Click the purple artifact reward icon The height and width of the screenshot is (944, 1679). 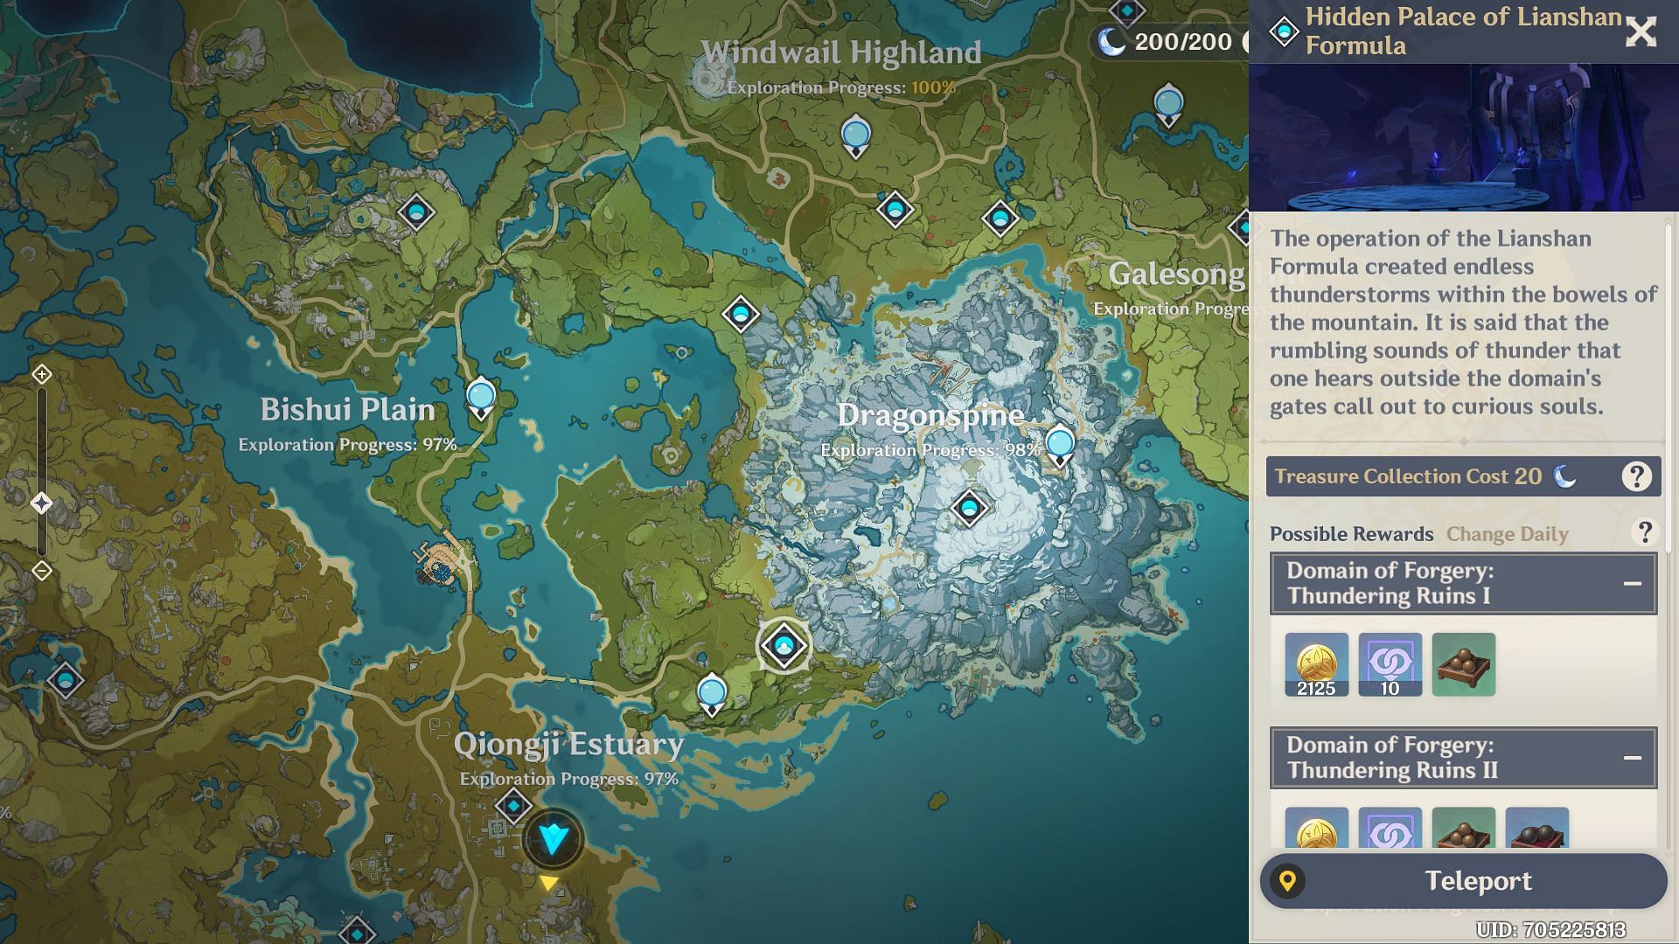click(1389, 664)
